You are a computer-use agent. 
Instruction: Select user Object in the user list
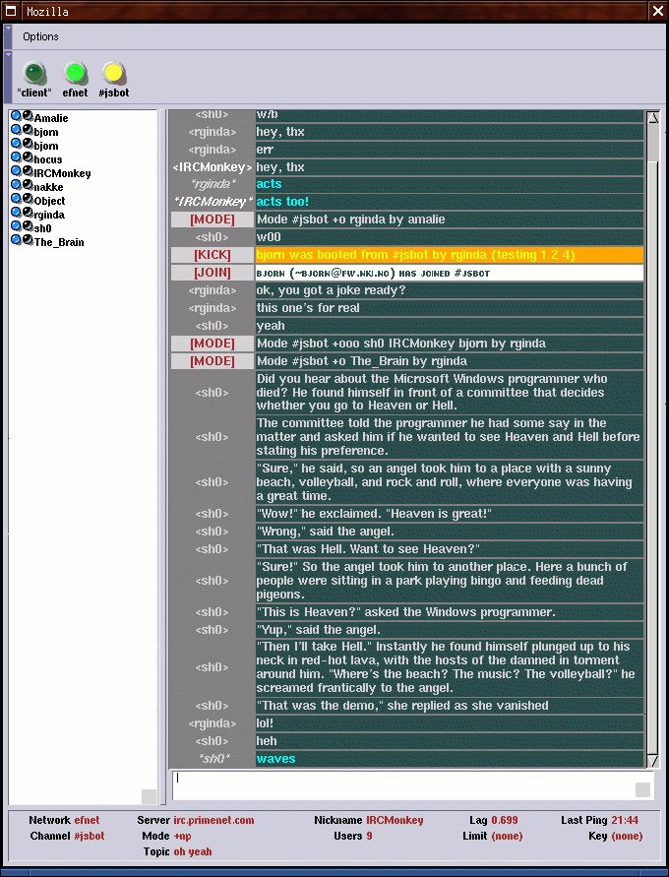click(x=49, y=201)
